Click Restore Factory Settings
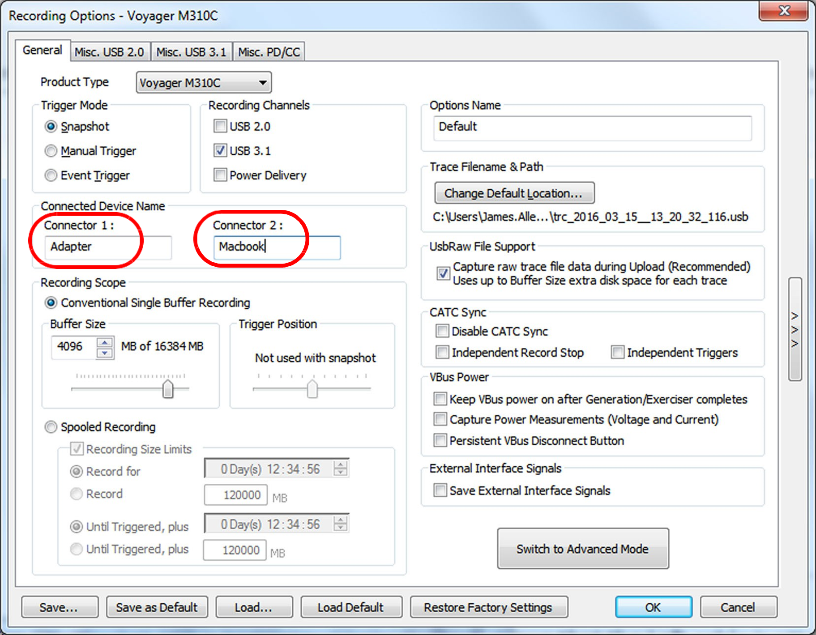The image size is (816, 635). tap(489, 607)
